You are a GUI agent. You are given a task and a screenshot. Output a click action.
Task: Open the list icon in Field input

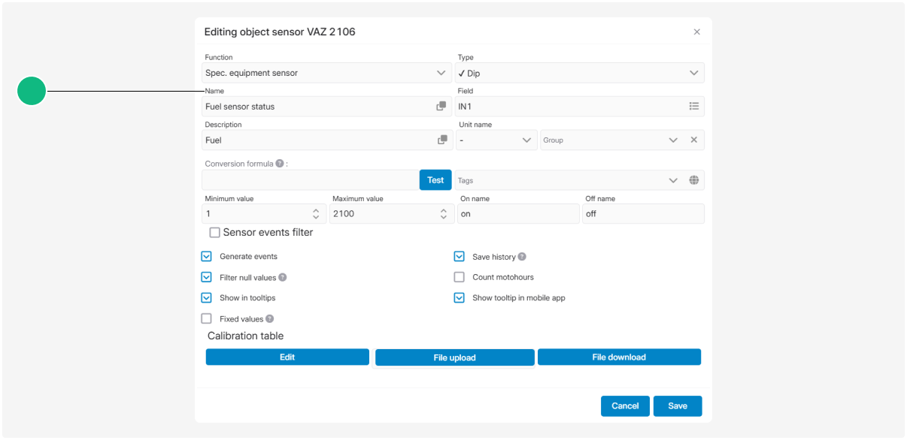tap(694, 107)
